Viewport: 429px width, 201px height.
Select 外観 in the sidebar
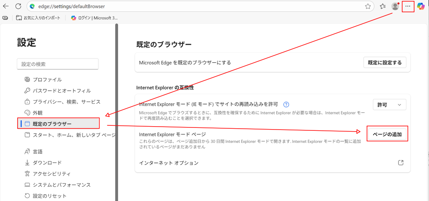click(38, 113)
